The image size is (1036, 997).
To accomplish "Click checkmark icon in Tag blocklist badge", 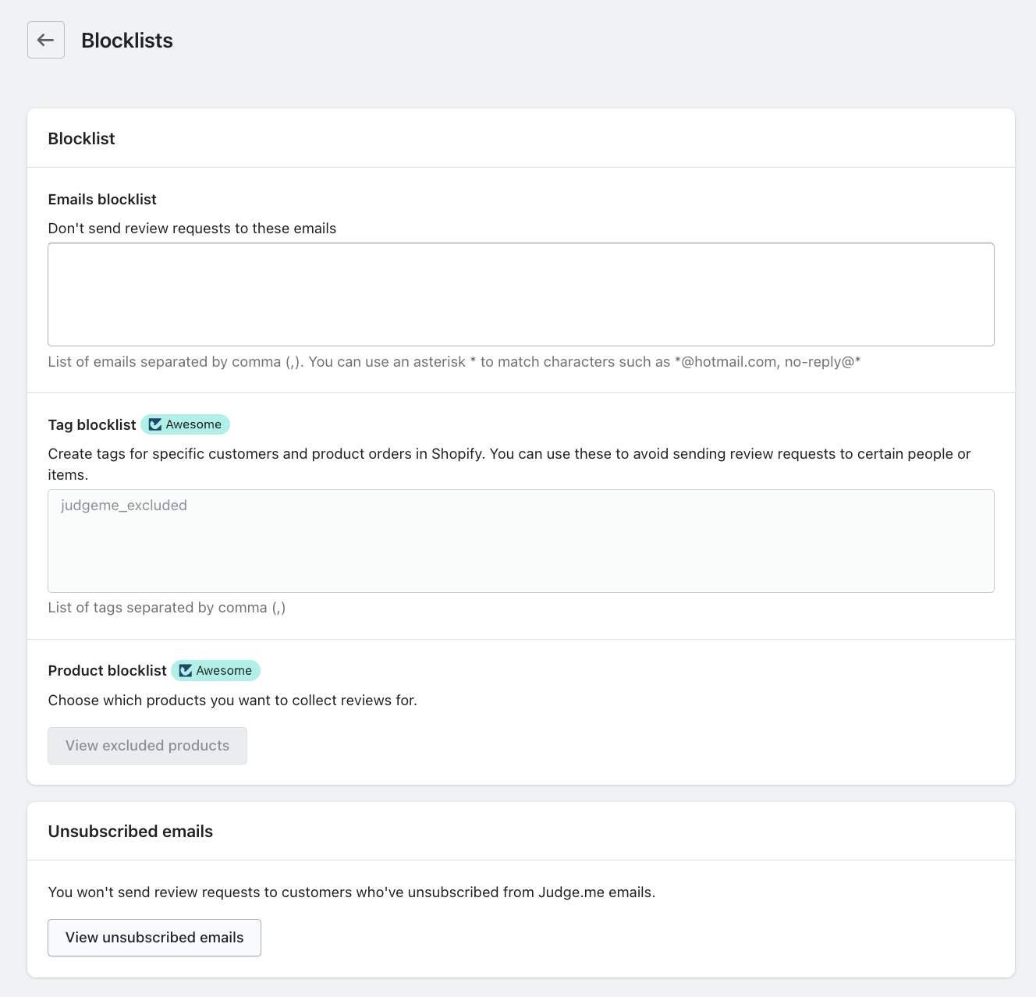I will tap(155, 424).
